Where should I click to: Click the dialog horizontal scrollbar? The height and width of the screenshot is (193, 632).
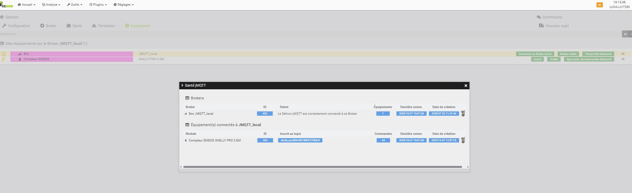click(323, 167)
